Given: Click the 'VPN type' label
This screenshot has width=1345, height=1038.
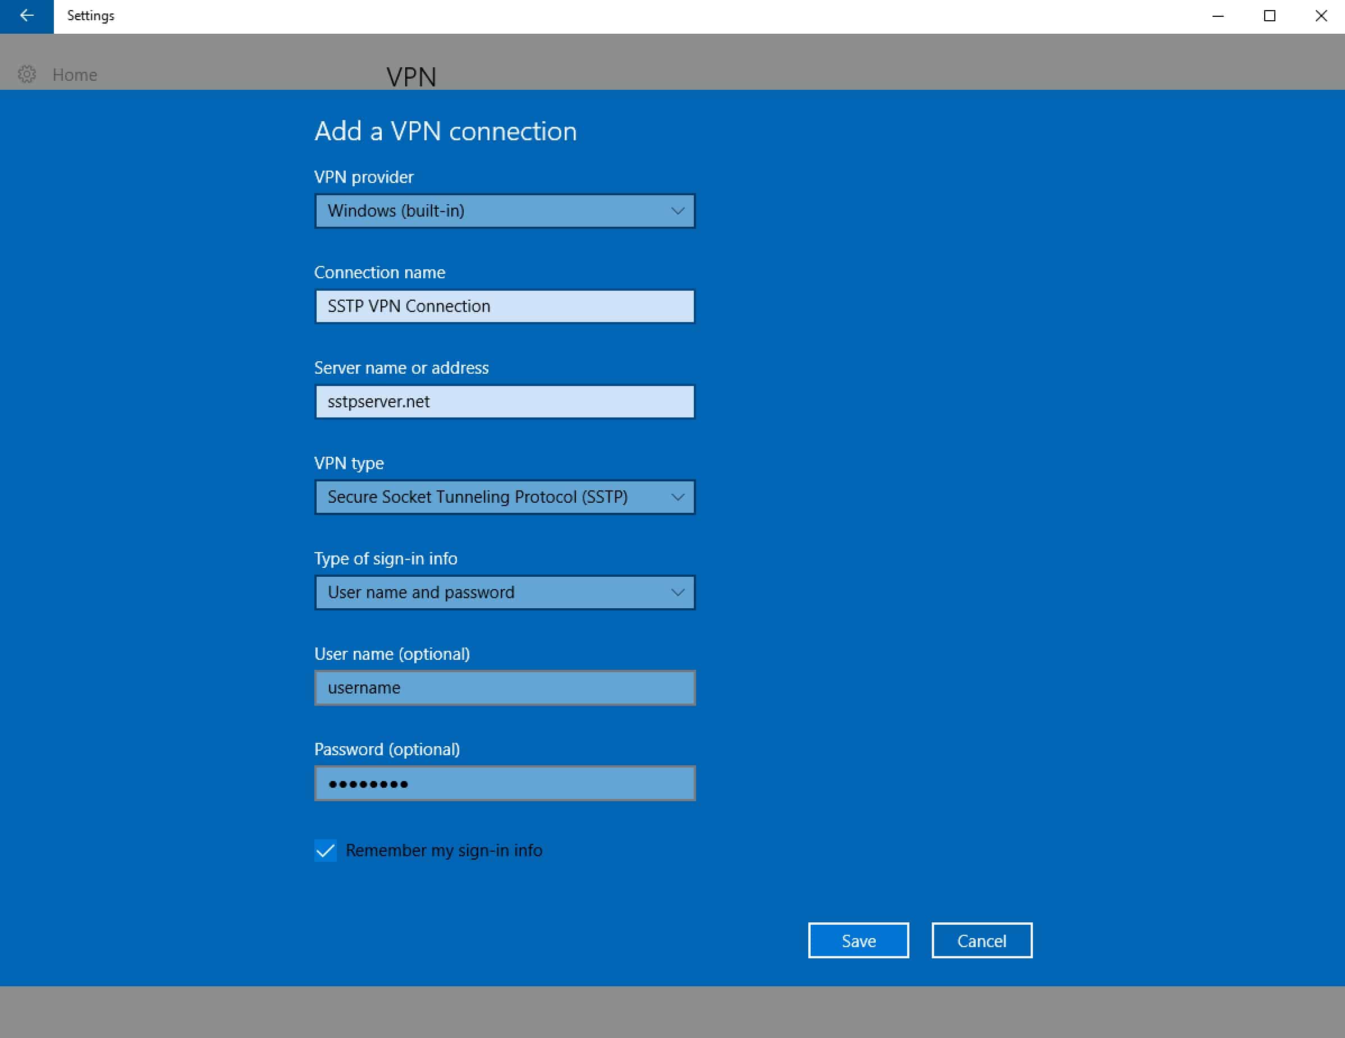Looking at the screenshot, I should click(349, 463).
